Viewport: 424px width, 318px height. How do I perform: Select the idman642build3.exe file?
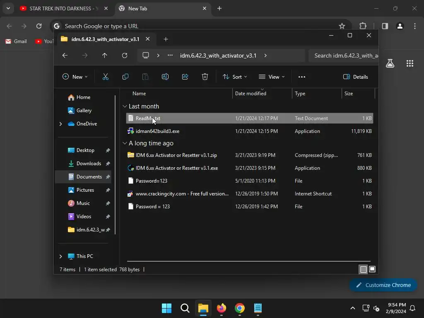tap(250, 131)
